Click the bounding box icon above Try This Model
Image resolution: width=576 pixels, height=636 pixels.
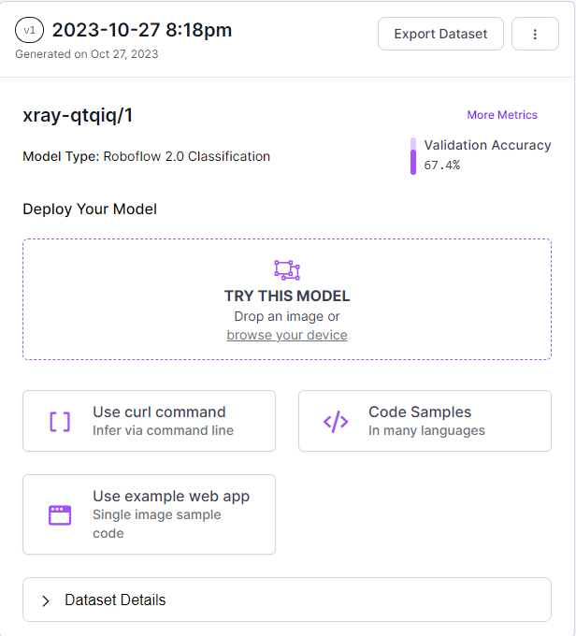click(x=287, y=270)
